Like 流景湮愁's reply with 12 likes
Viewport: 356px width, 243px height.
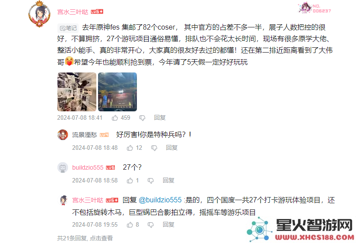pos(130,148)
